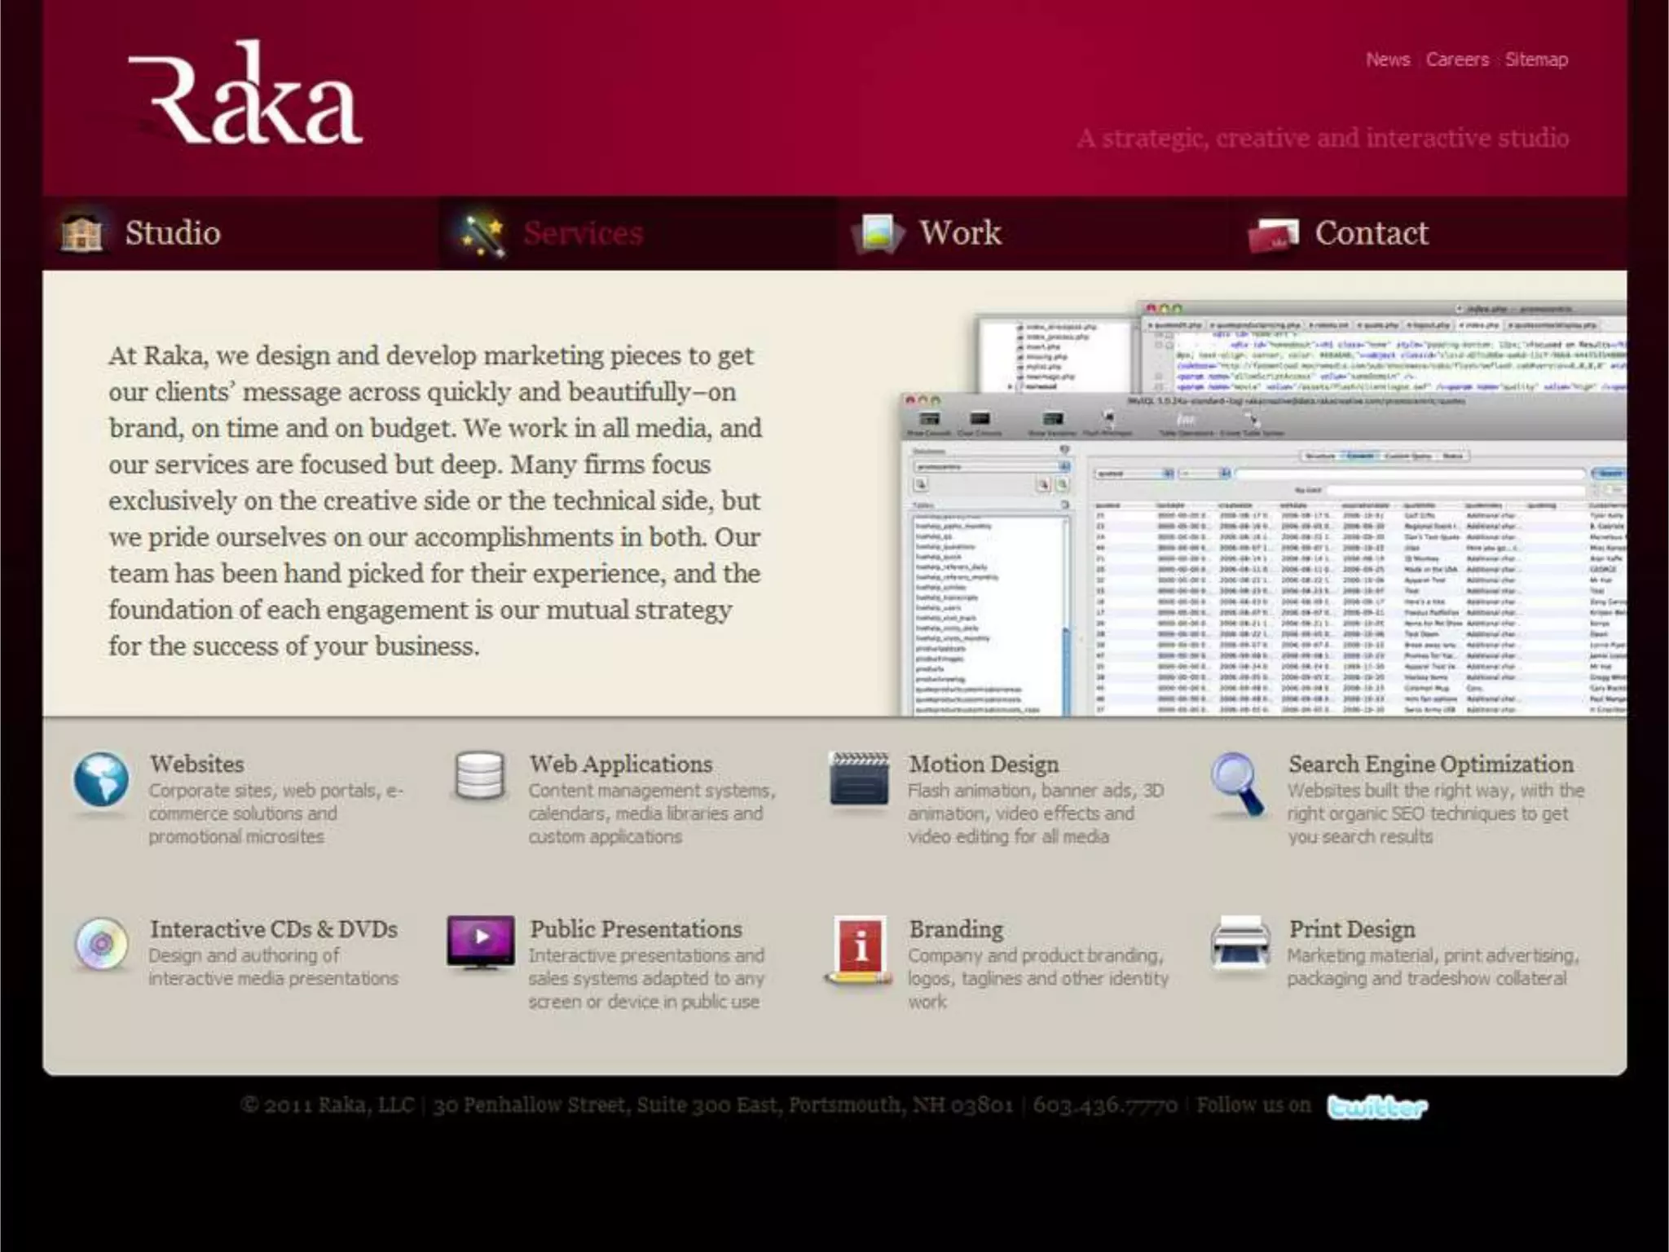
Task: Open the Contact navigation item
Action: pyautogui.click(x=1371, y=233)
